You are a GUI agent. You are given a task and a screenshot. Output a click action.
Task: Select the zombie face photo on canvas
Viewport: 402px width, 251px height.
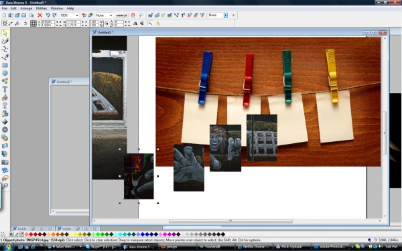(x=225, y=148)
